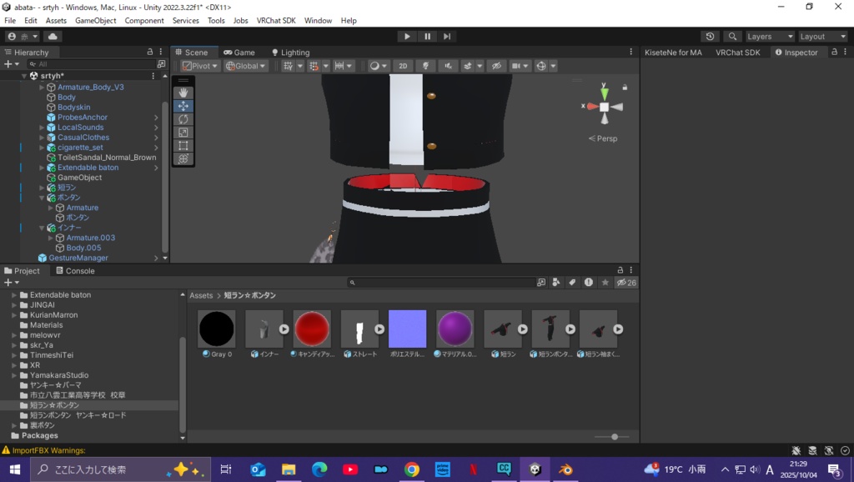Viewport: 854px width, 482px height.
Task: Open the Assets menu
Action: [x=56, y=21]
